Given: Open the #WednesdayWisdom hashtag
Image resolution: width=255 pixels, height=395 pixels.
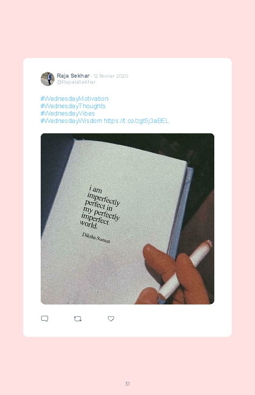Looking at the screenshot, I should 71,121.
